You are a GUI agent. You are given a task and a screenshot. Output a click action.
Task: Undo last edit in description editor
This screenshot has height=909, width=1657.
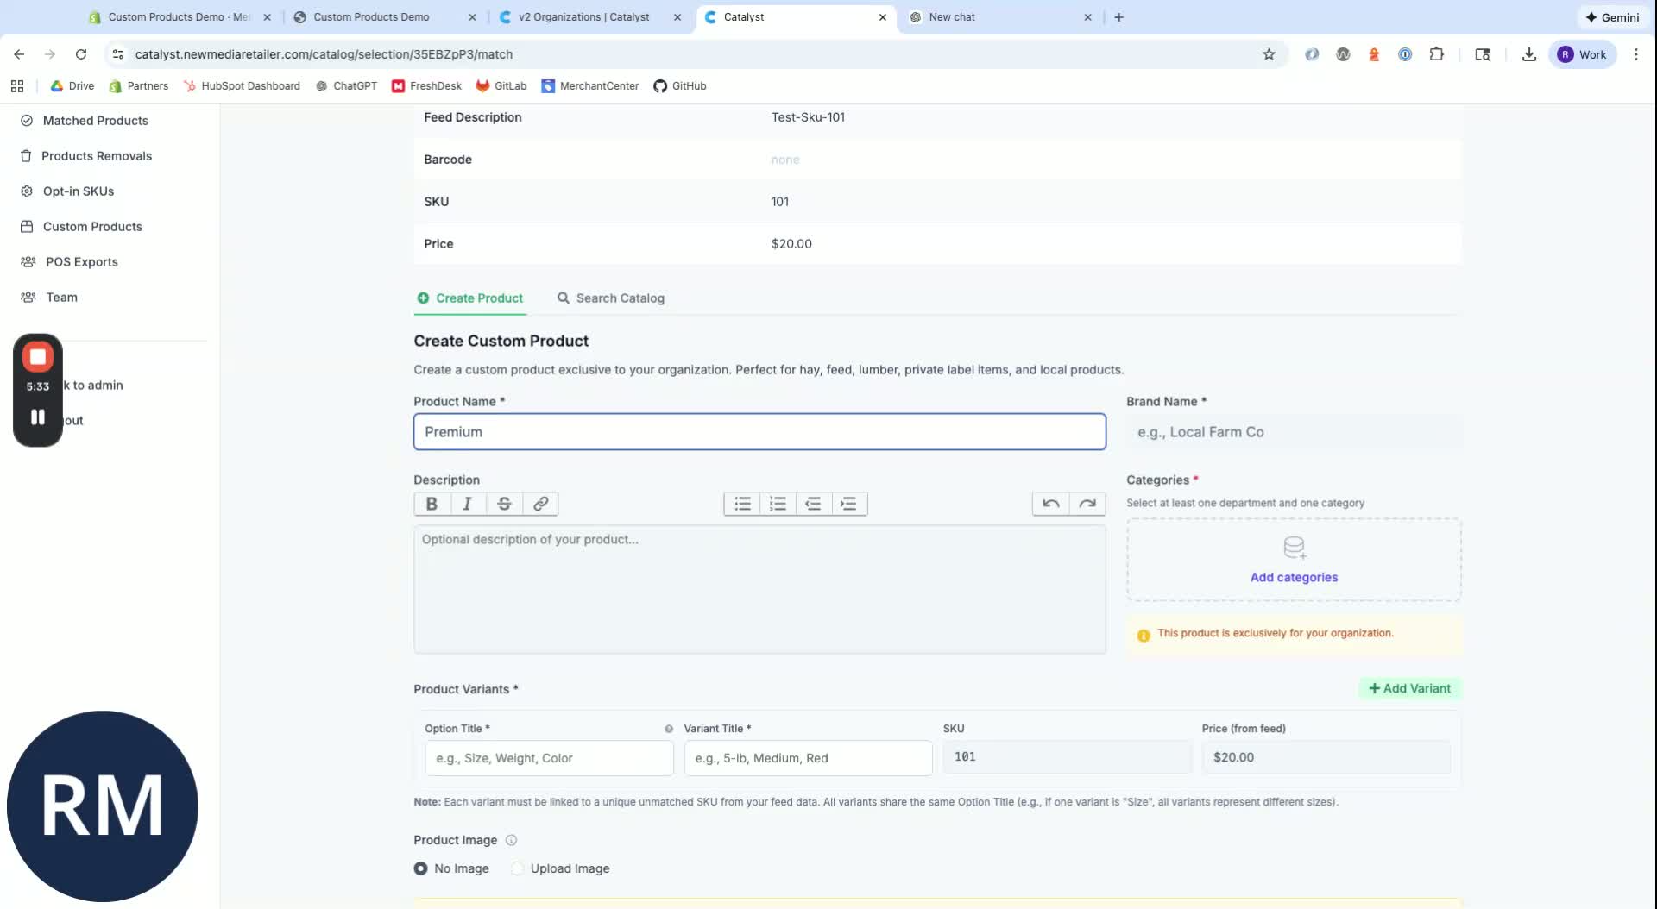(1051, 504)
